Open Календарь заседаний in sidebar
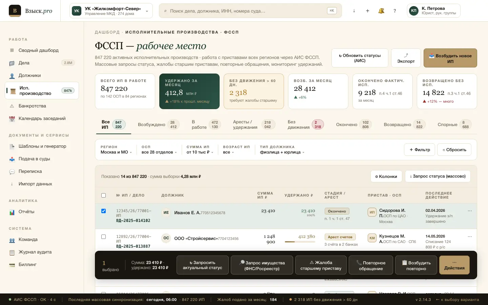Screen dimensions: 488x305 (x=42, y=118)
